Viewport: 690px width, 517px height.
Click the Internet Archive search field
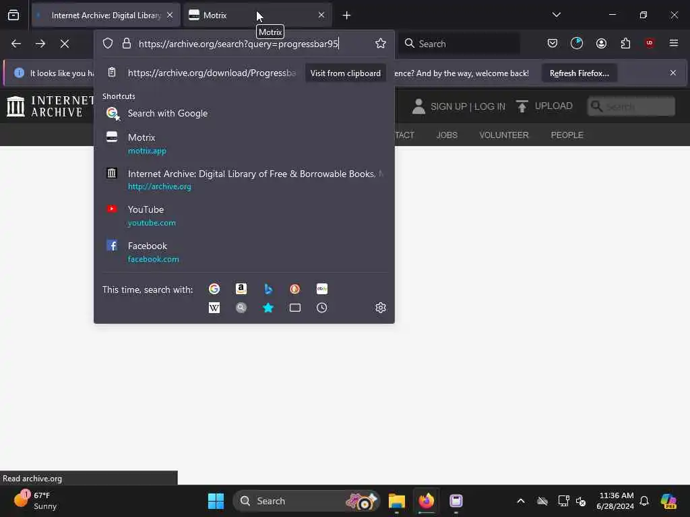coord(631,106)
